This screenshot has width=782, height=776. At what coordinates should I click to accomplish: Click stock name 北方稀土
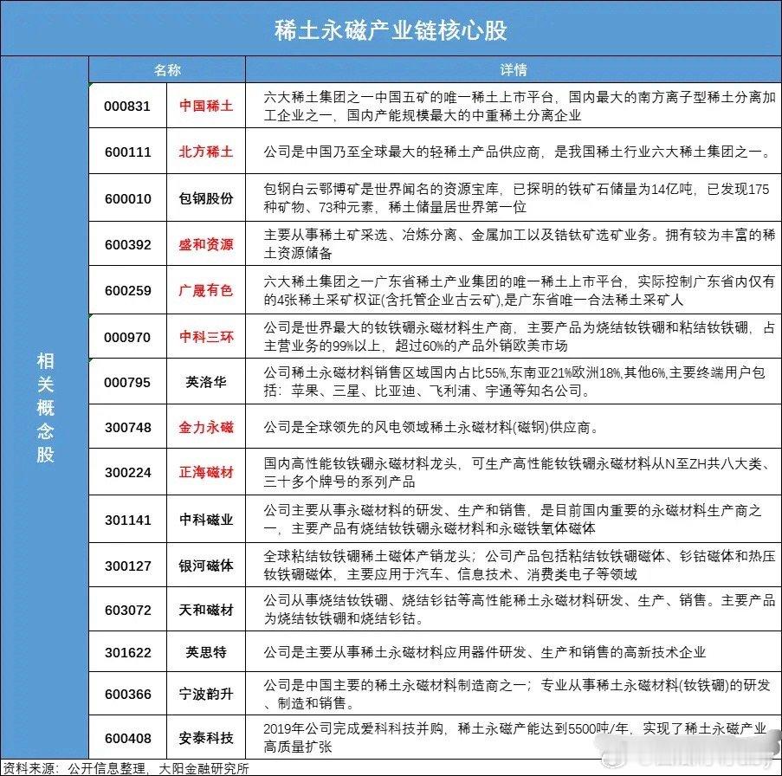(206, 152)
